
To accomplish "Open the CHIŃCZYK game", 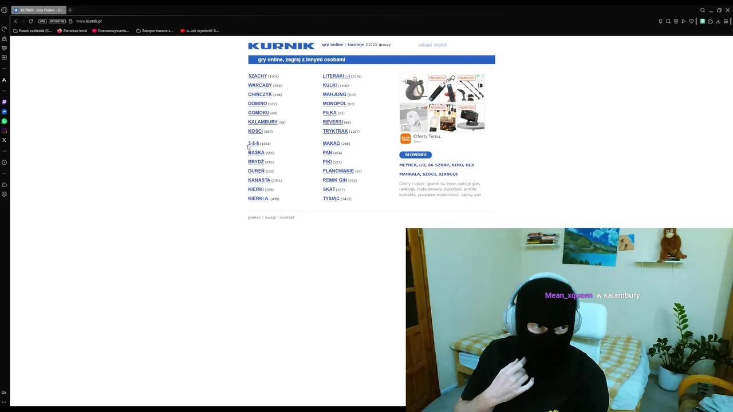I will [x=260, y=94].
